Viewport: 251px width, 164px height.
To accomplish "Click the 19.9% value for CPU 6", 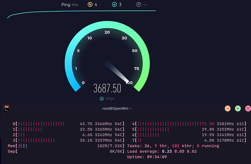I will pyautogui.click(x=208, y=135).
